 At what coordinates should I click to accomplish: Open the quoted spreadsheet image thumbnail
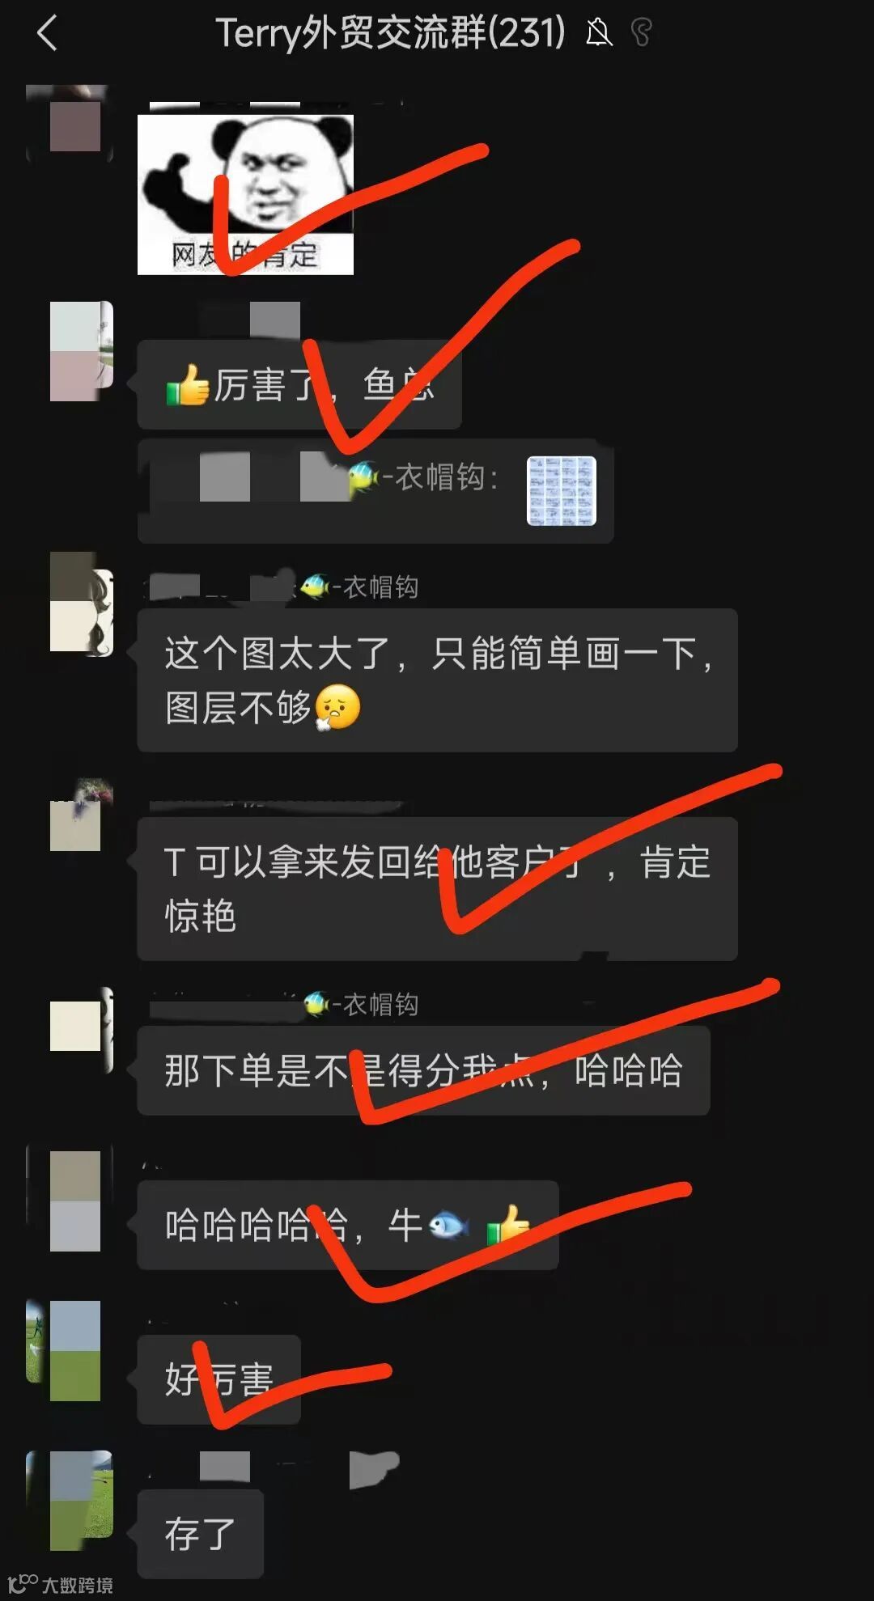pos(562,491)
